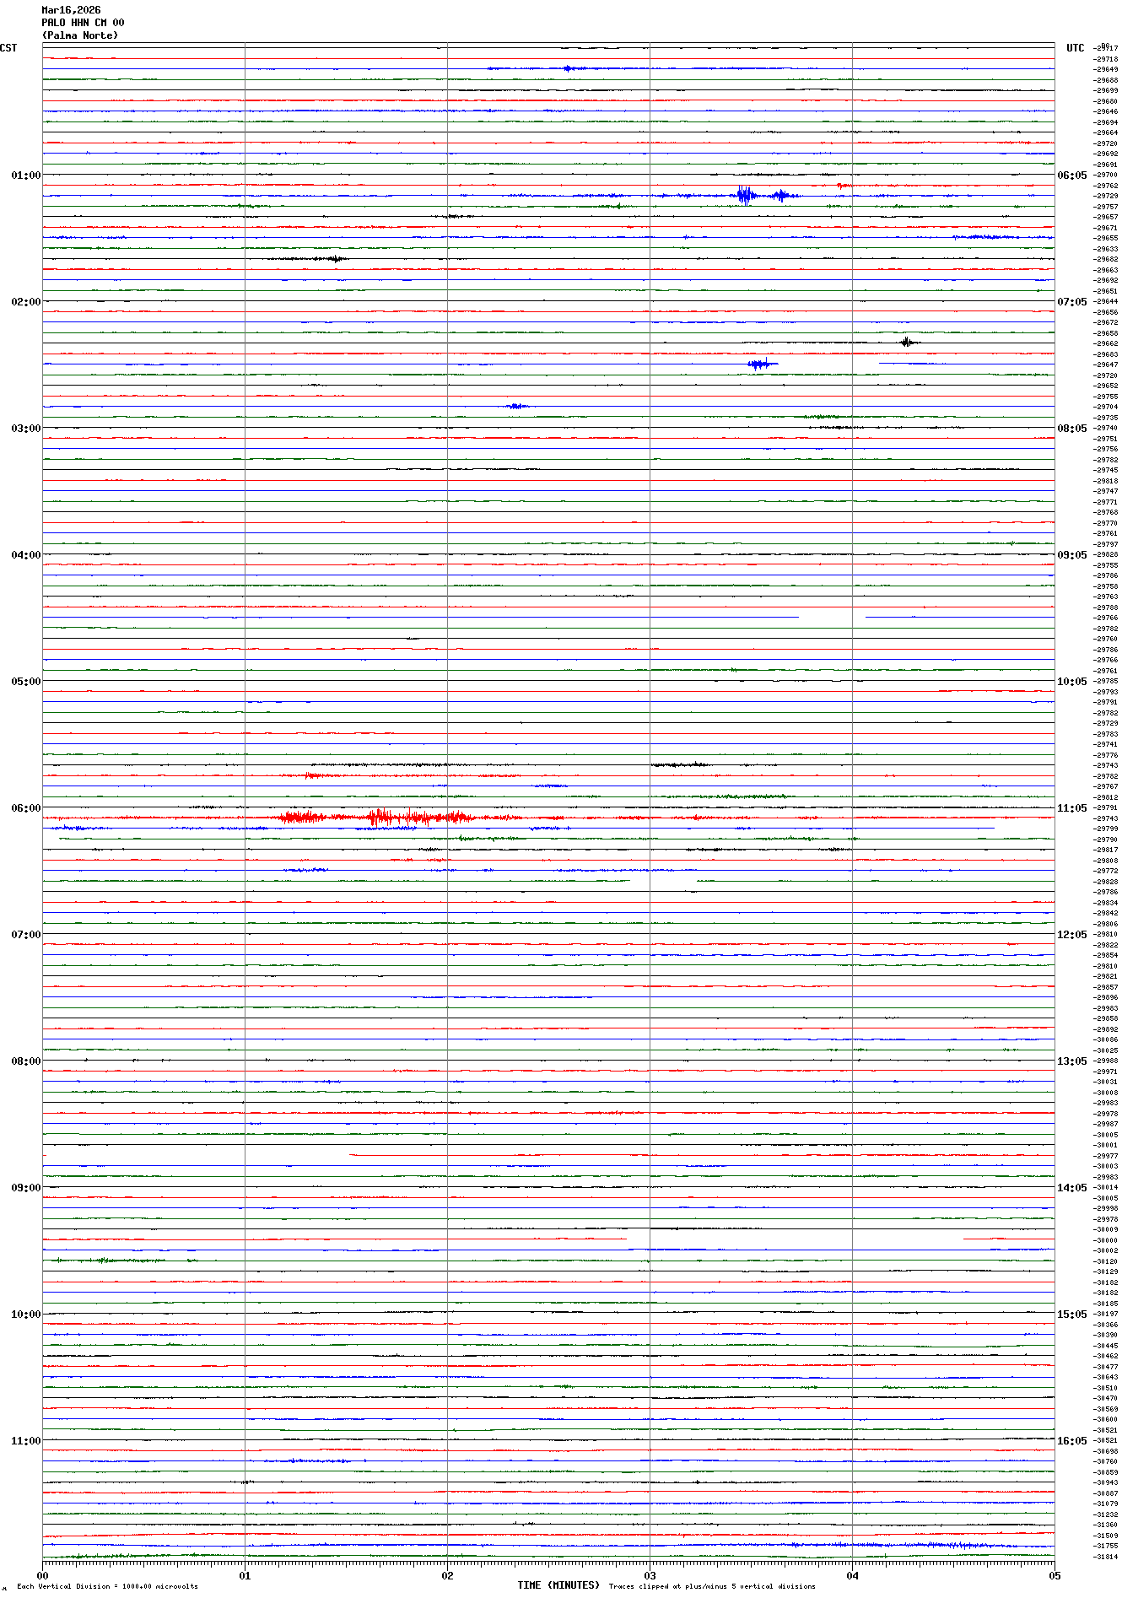This screenshot has width=1122, height=1598.
Task: Click the 04:00 CST time marker
Action: pyautogui.click(x=25, y=555)
